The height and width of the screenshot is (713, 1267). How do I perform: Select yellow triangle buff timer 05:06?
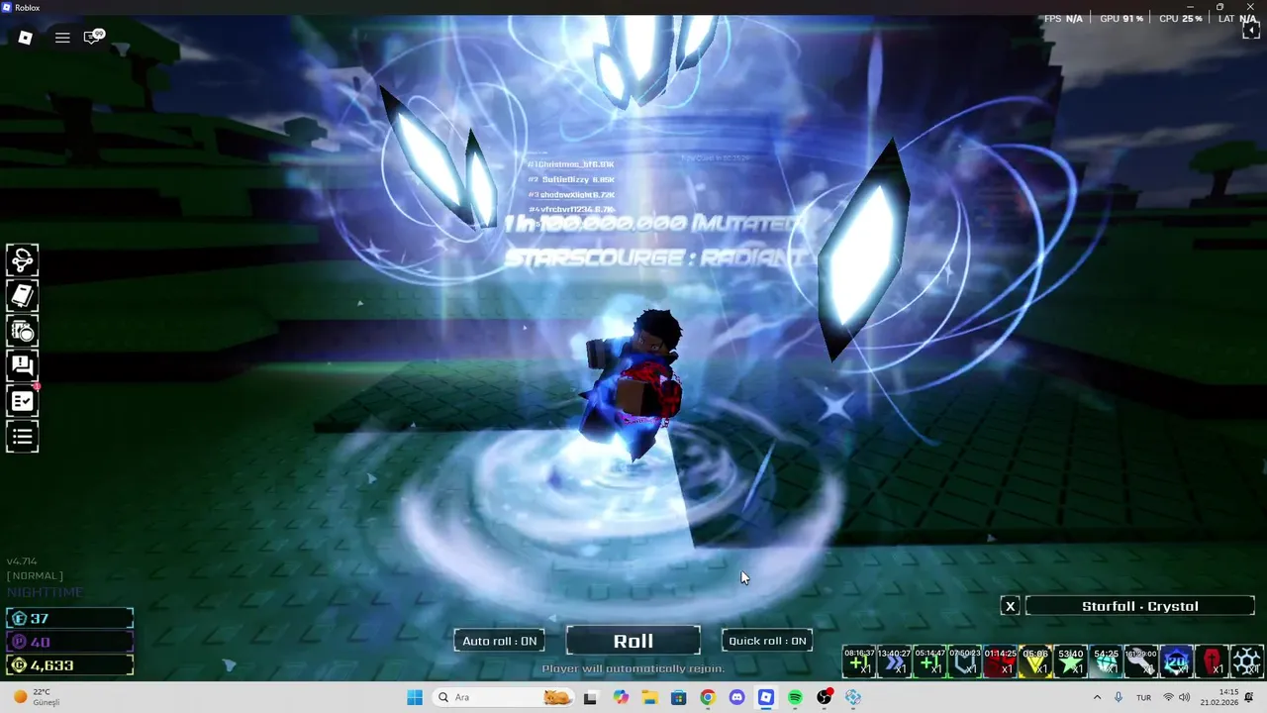pyautogui.click(x=1035, y=661)
